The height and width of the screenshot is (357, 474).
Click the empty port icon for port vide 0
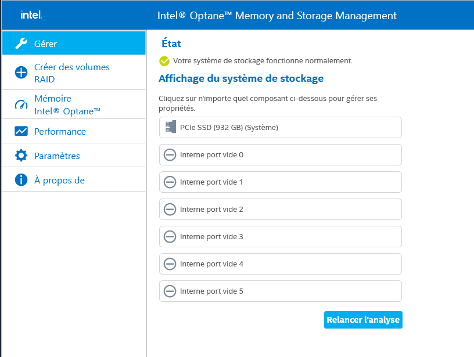coord(170,154)
